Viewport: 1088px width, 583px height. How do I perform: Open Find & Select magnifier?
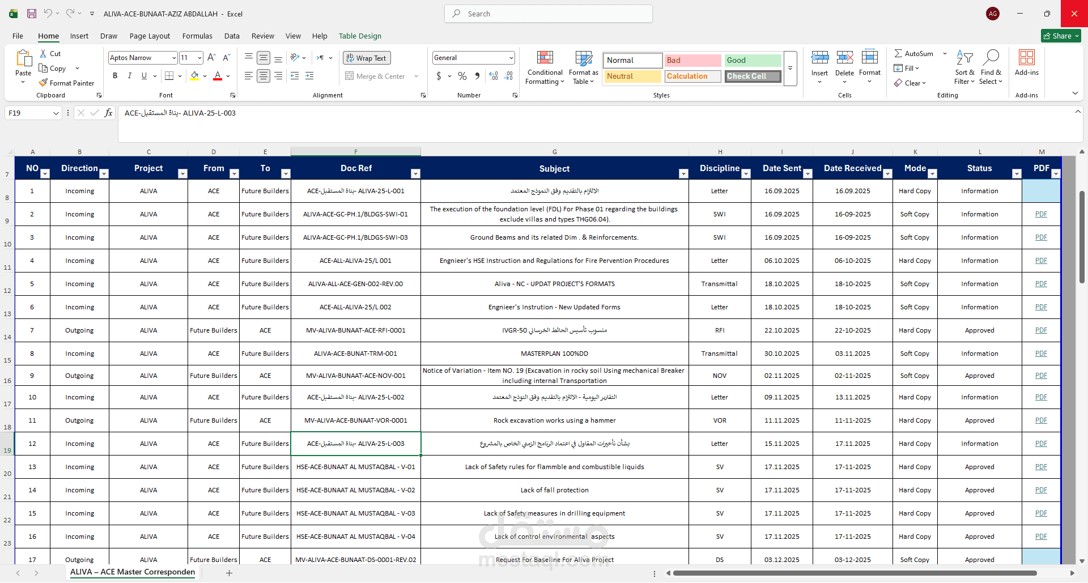pyautogui.click(x=991, y=67)
